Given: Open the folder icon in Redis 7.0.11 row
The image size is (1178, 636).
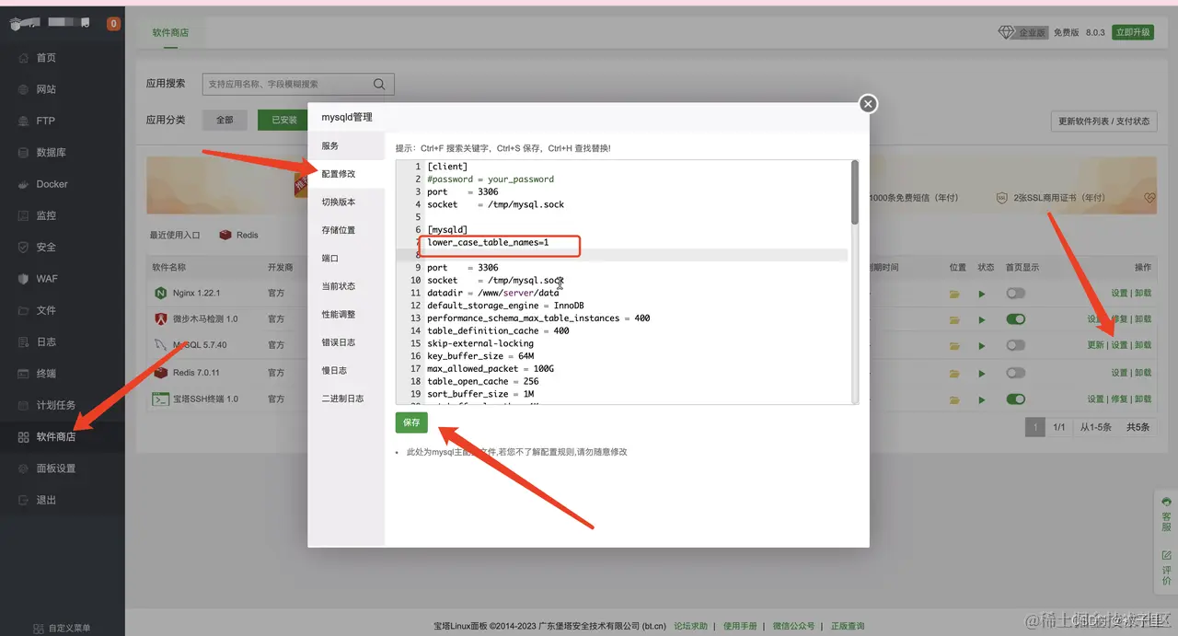Looking at the screenshot, I should [955, 373].
